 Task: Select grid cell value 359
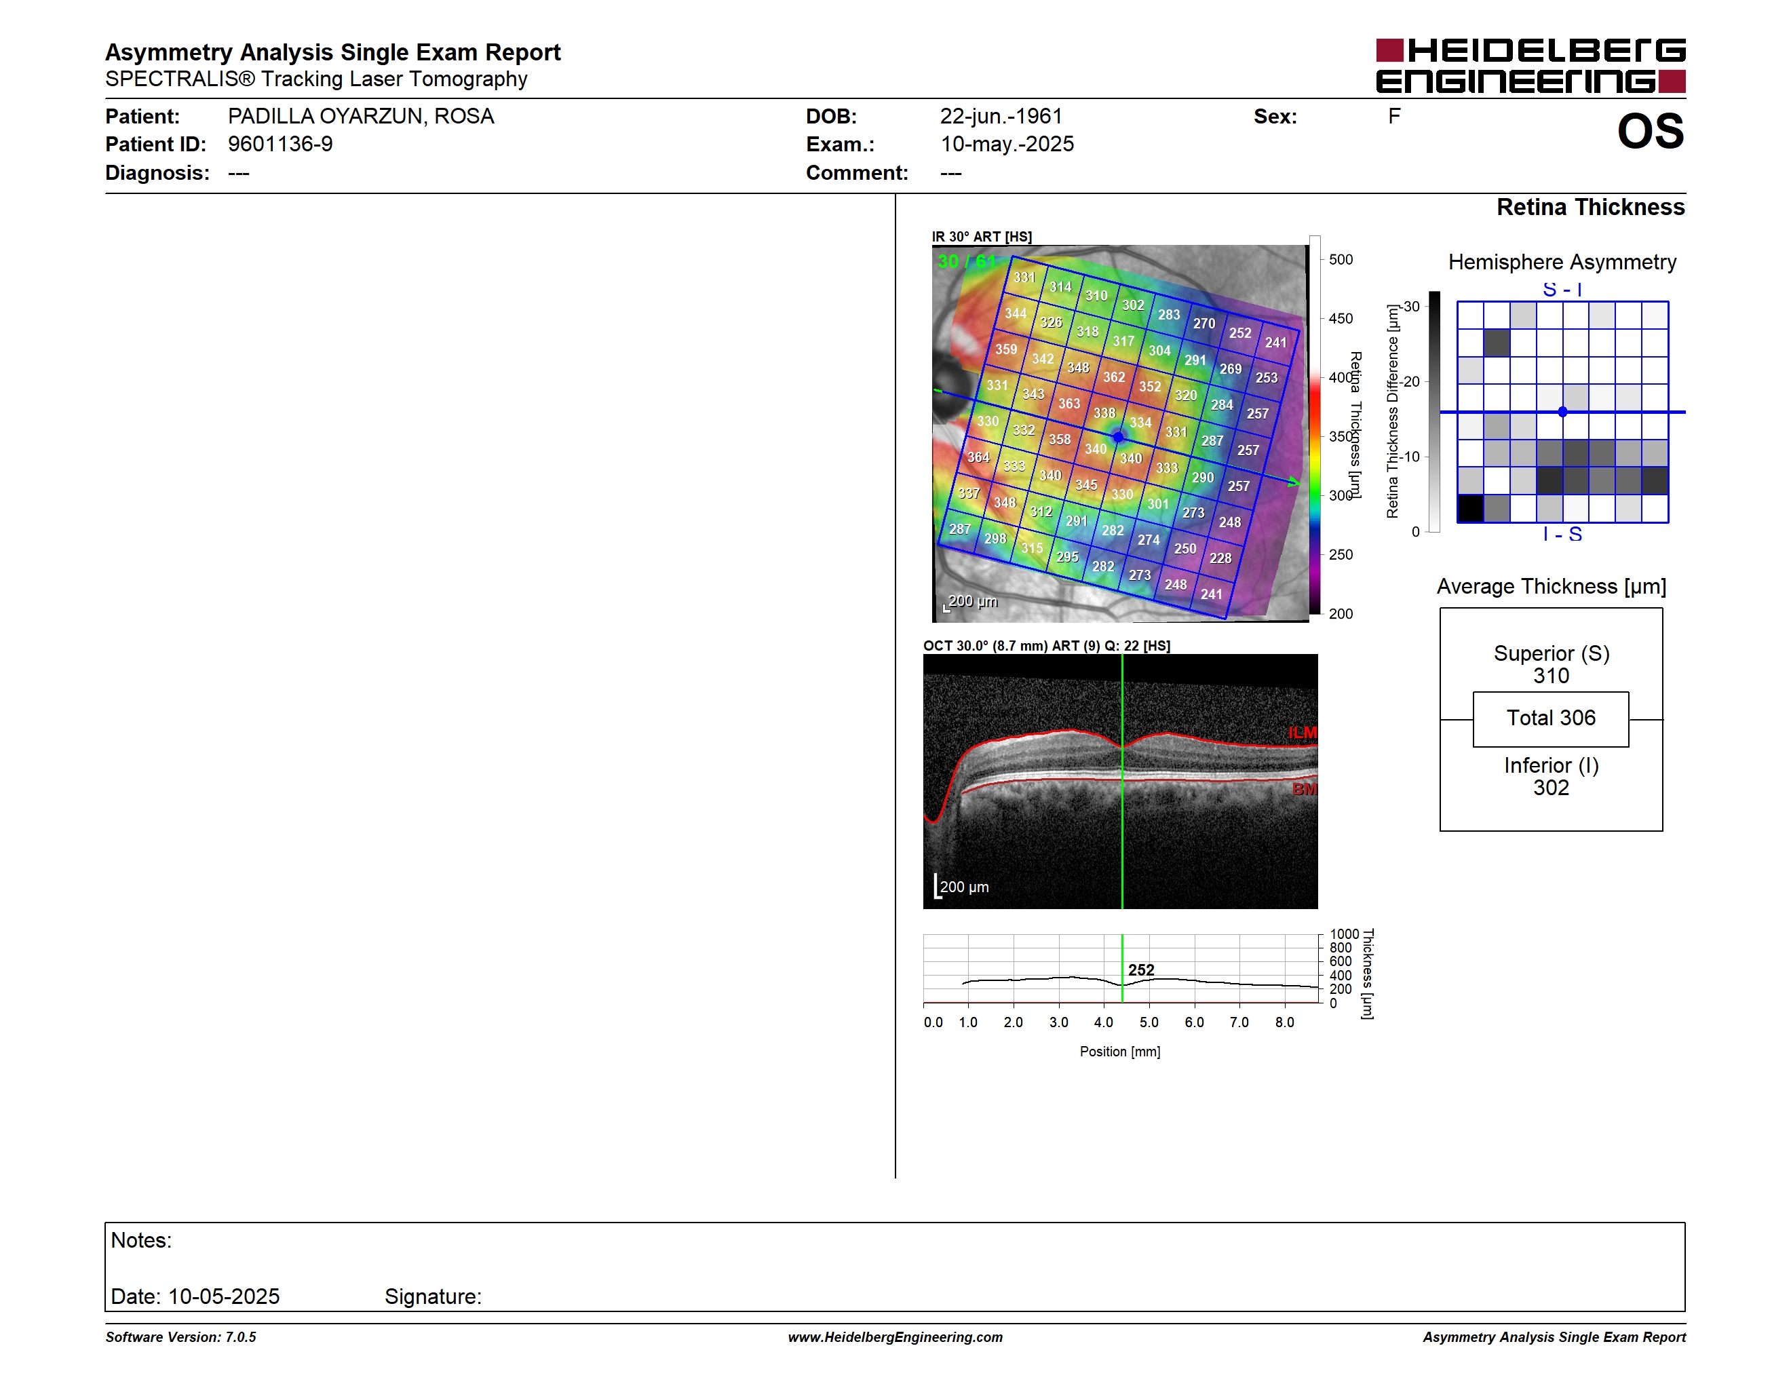coord(1006,349)
